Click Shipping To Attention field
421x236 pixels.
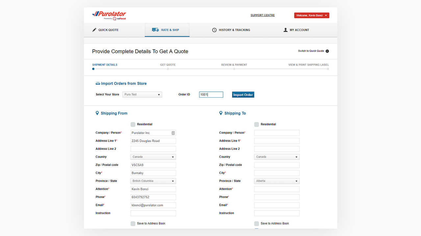tap(277, 189)
